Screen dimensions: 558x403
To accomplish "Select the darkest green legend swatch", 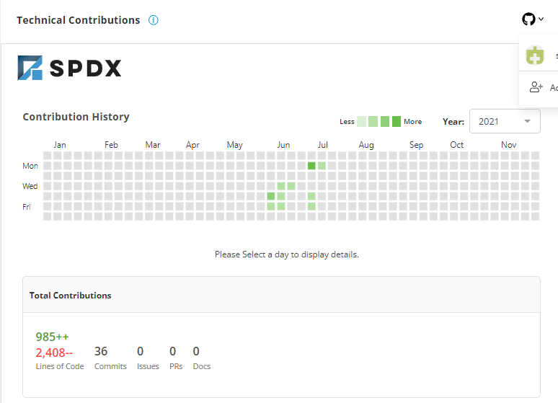I will [397, 121].
